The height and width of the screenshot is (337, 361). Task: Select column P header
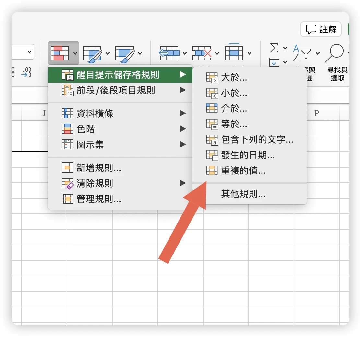pyautogui.click(x=316, y=113)
